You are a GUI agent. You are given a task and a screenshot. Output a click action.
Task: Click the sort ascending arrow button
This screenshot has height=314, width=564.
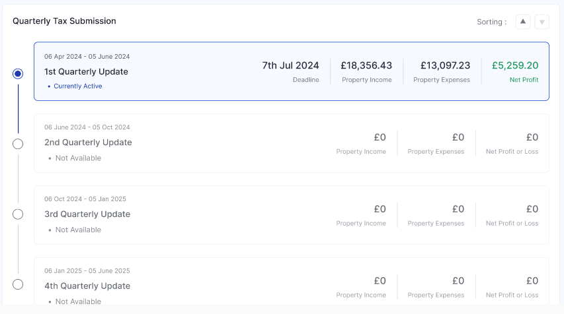523,22
